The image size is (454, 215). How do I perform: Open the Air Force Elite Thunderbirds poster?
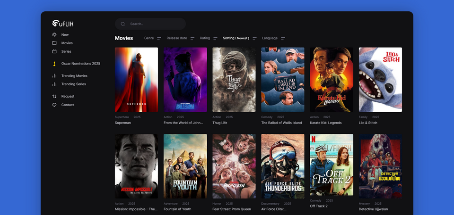point(283,166)
